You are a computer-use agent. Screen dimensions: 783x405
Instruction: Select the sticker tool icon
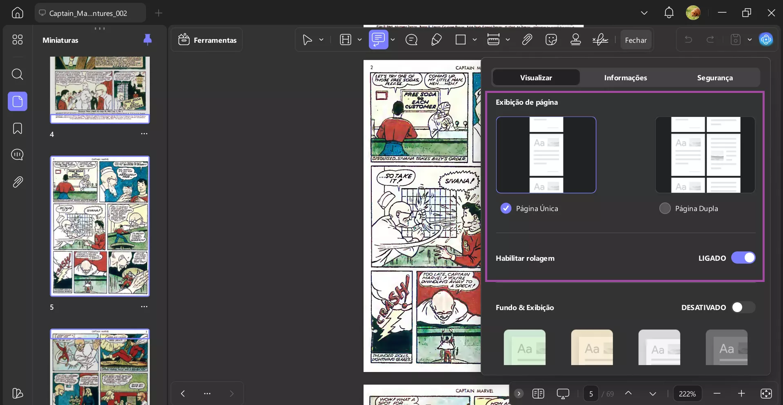click(551, 40)
